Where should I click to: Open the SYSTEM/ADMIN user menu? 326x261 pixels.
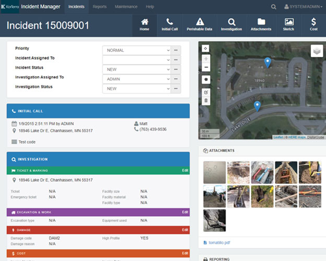coord(303,7)
